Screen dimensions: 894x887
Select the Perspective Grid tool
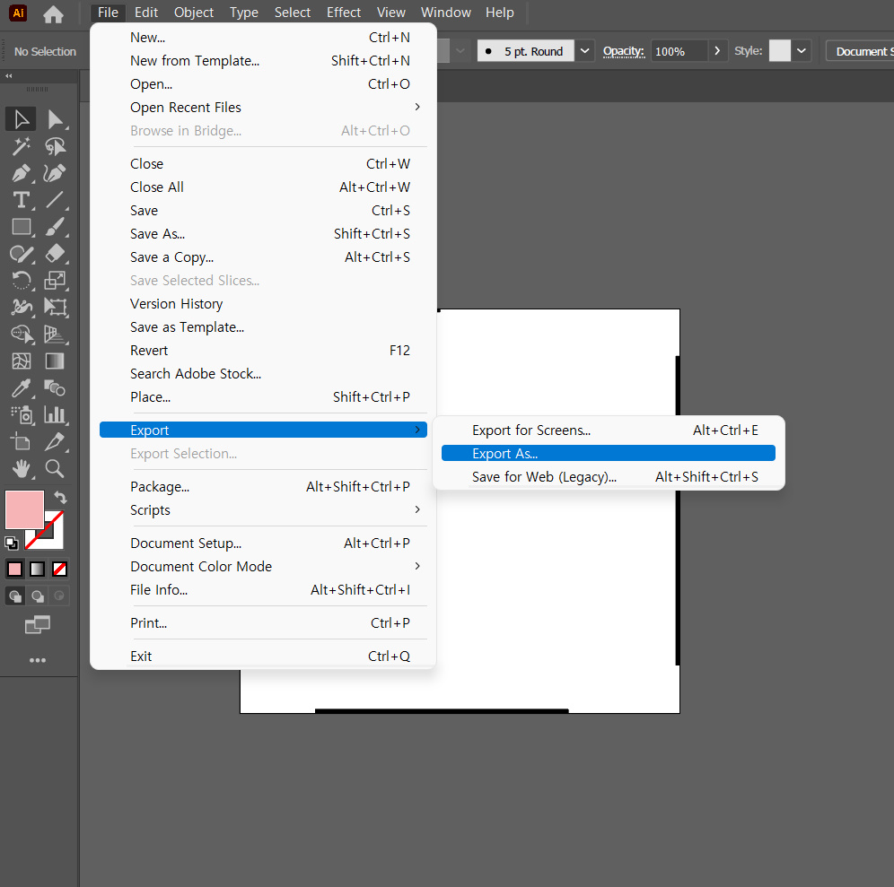pos(55,334)
